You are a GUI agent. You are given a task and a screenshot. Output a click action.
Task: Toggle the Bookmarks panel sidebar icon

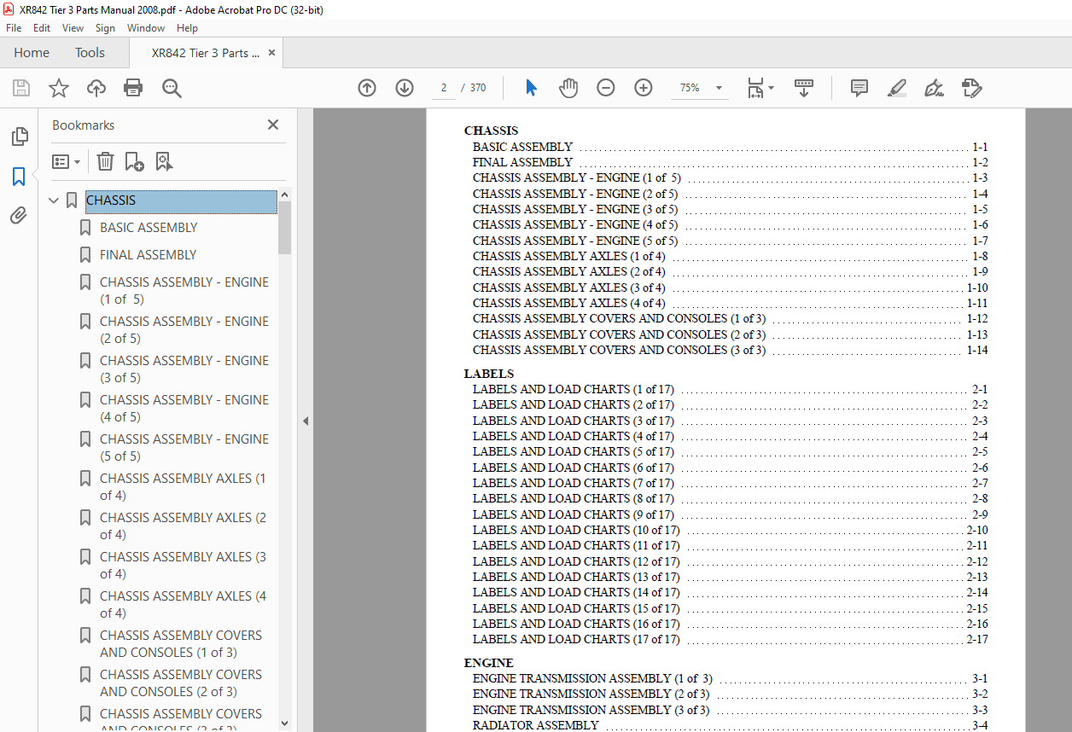pyautogui.click(x=19, y=177)
